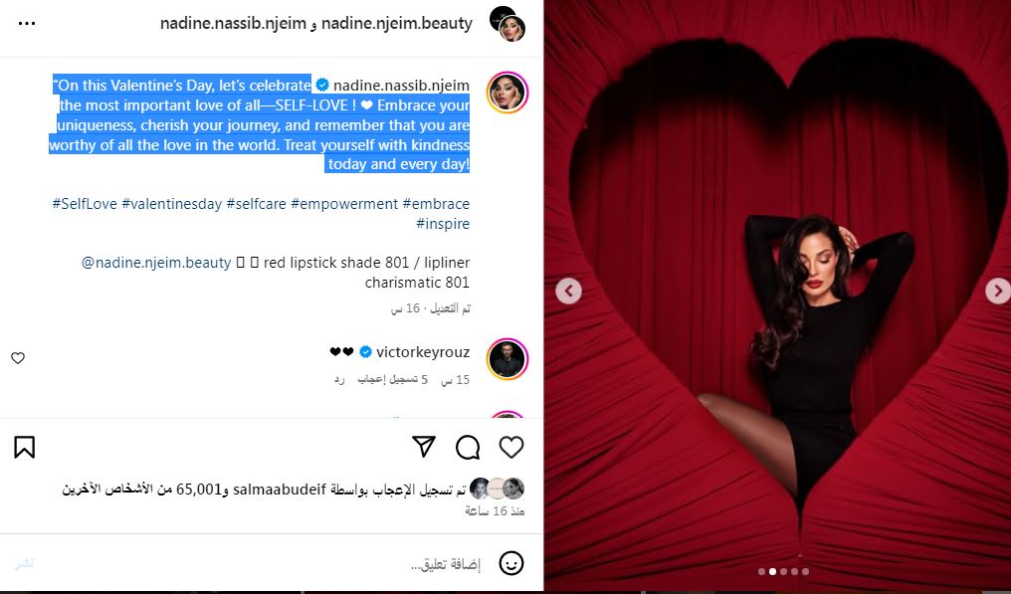Screen dimensions: 1011x594
Task: Open the three-dots more options menu
Action: click(27, 24)
